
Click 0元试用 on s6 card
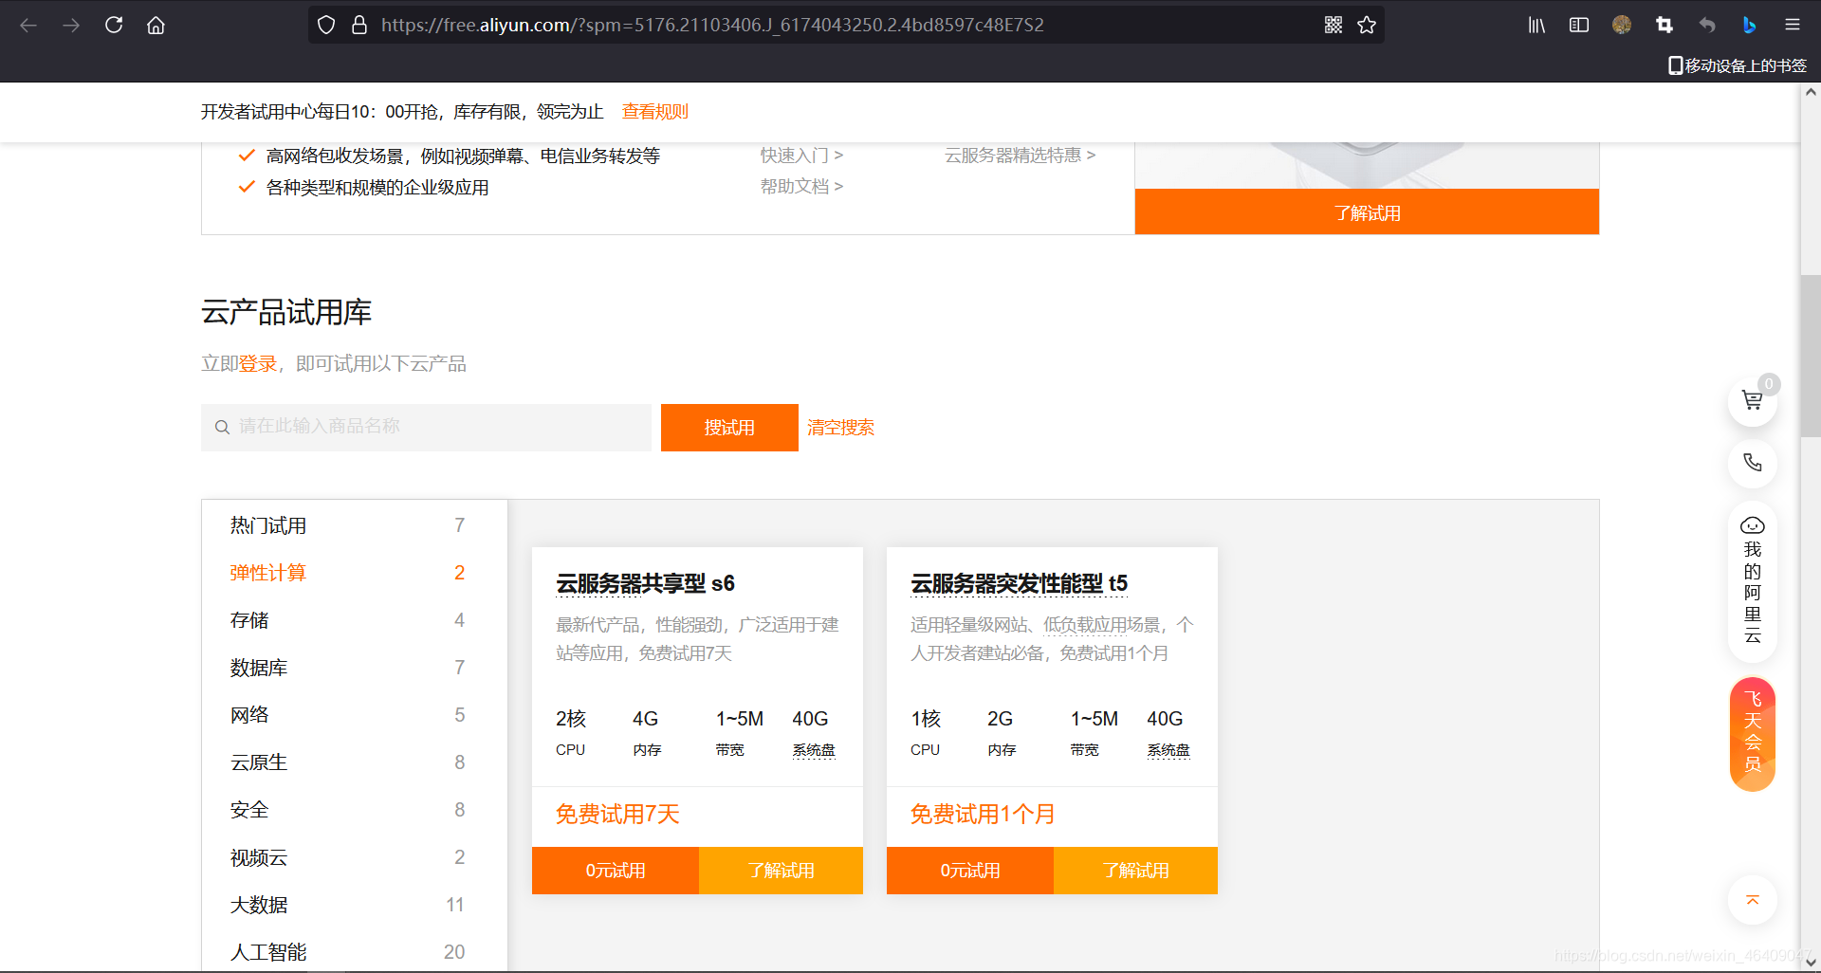tap(616, 871)
